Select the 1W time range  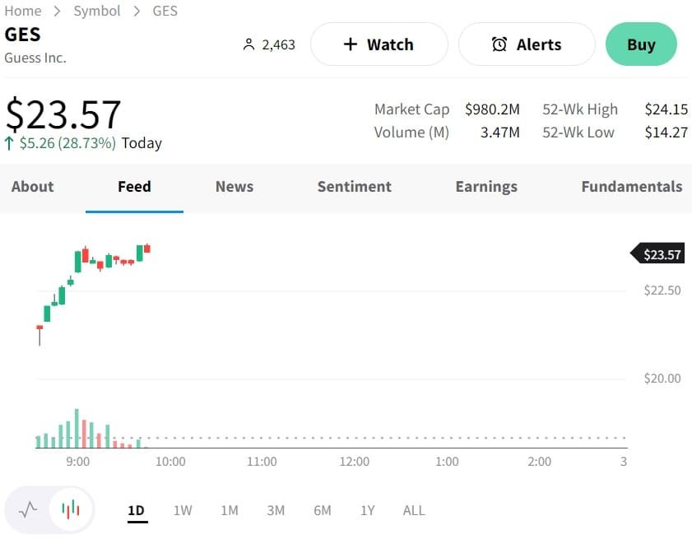pos(183,510)
